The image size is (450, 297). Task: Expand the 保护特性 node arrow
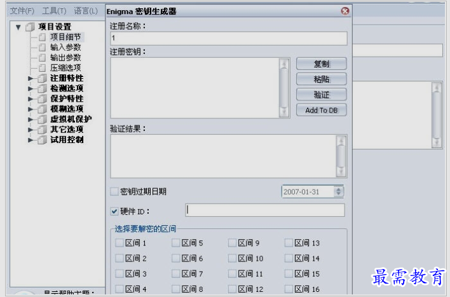[31, 99]
